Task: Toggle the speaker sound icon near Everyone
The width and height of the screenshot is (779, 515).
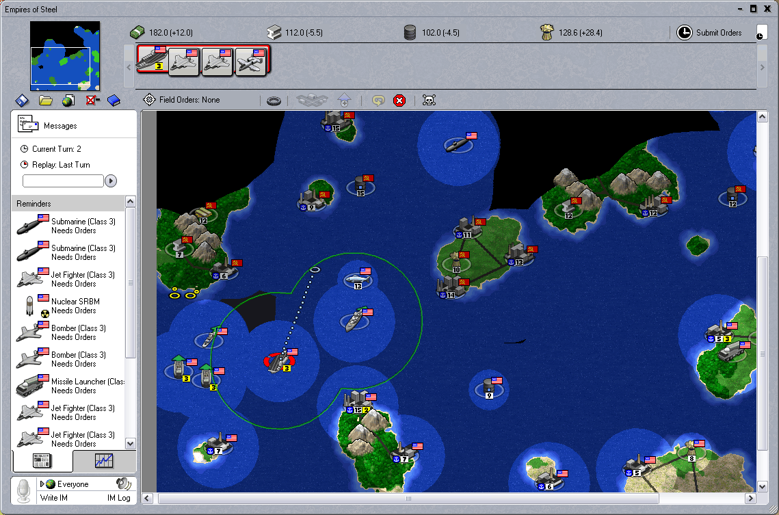Action: coord(124,484)
